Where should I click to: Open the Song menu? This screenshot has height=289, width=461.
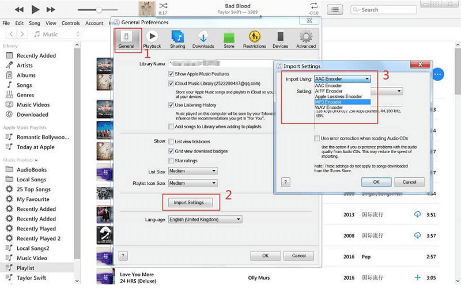[x=35, y=23]
